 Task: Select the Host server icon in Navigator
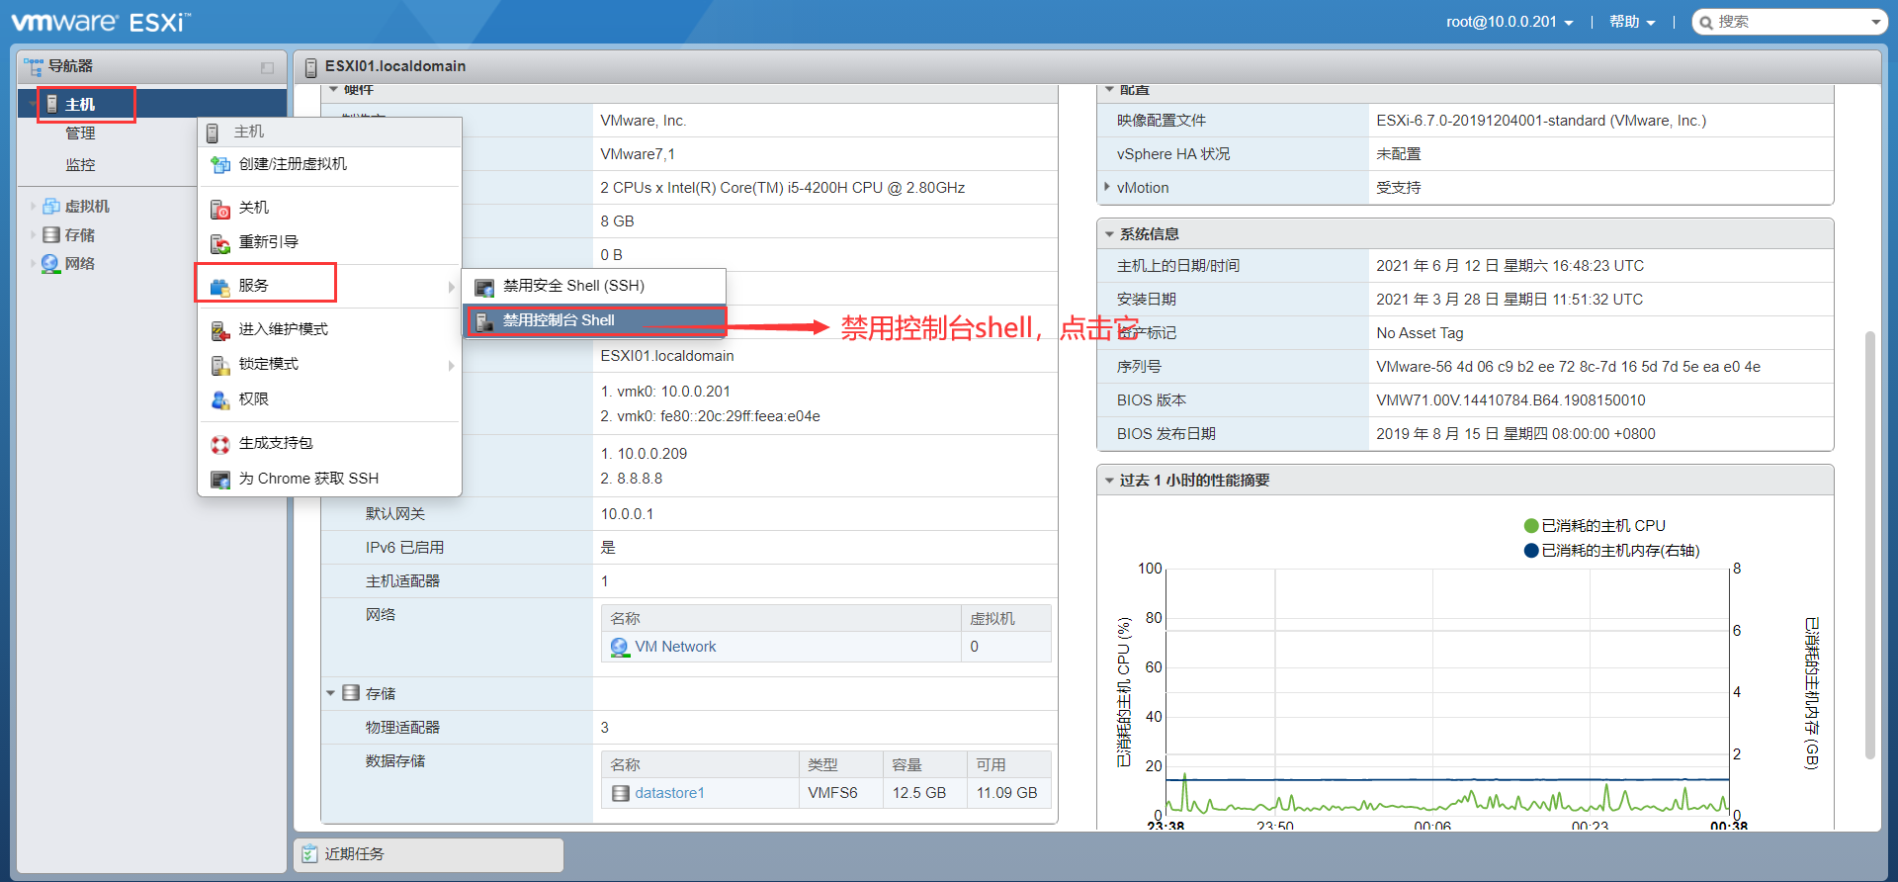[52, 104]
